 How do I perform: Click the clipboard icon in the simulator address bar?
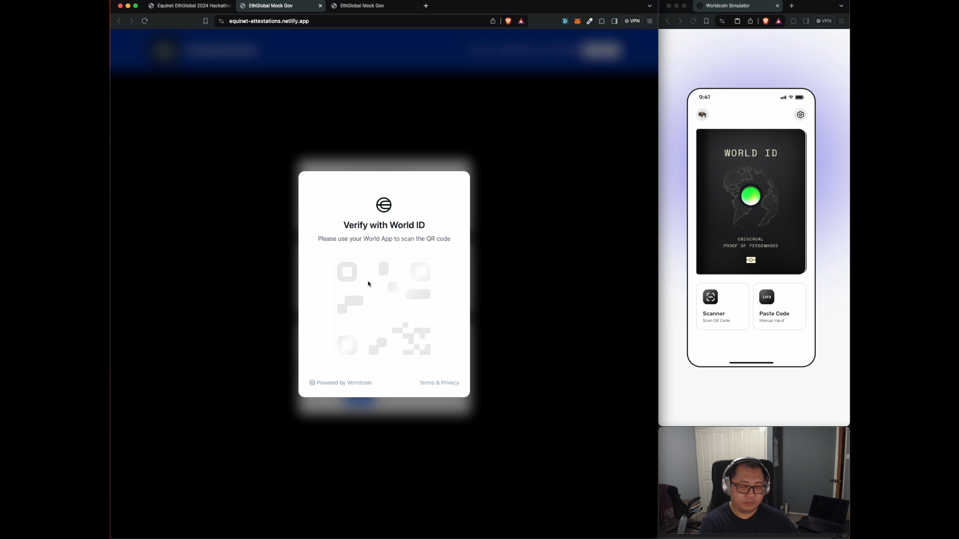[737, 21]
